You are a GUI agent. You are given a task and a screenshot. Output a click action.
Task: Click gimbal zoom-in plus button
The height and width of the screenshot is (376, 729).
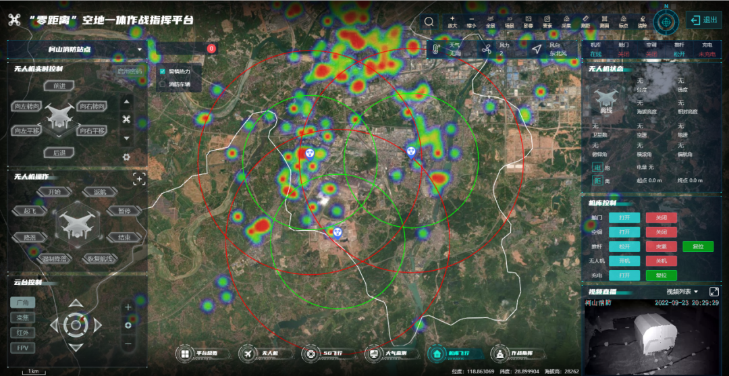(128, 307)
